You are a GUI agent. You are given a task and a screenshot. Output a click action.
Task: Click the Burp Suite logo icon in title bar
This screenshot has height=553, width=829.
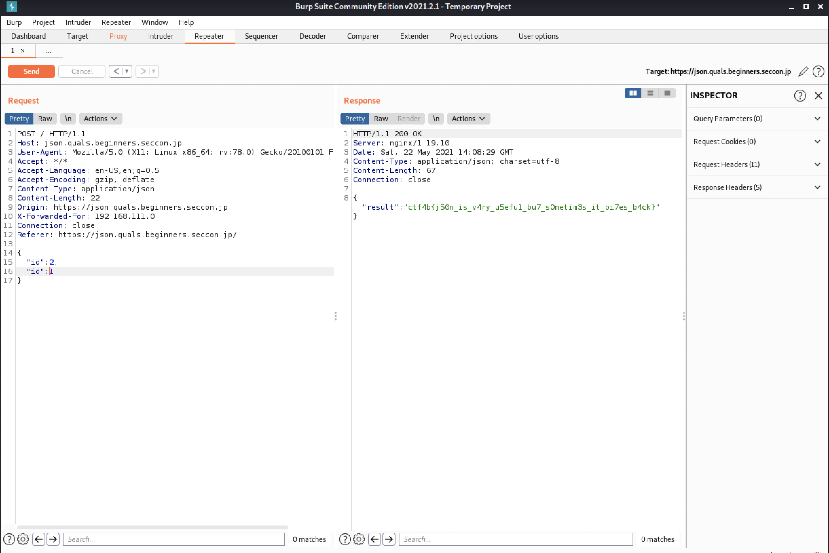coord(12,6)
